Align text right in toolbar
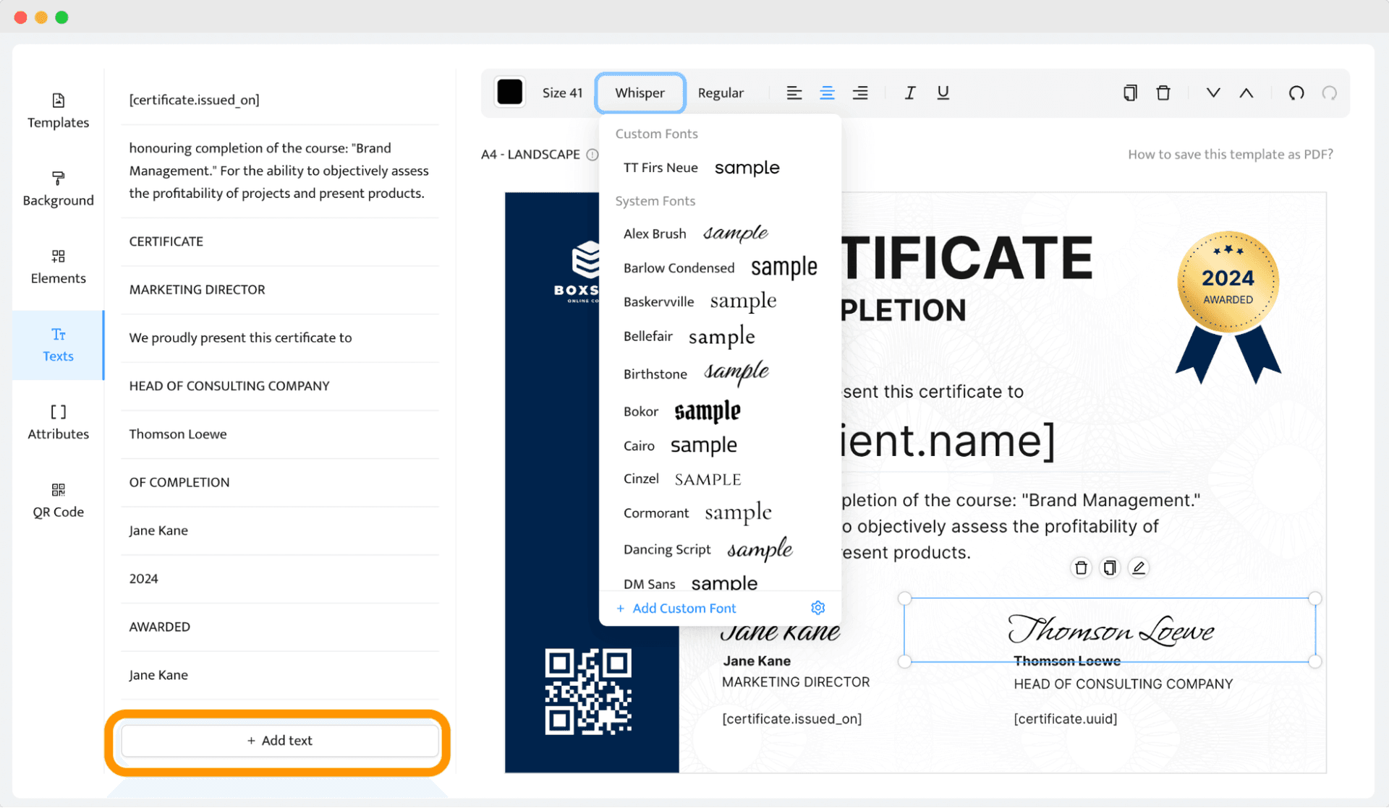This screenshot has height=808, width=1389. point(860,93)
